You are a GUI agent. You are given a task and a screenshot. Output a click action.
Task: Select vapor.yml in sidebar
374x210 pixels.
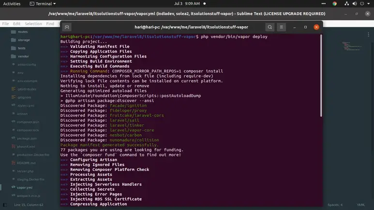[x=25, y=188]
